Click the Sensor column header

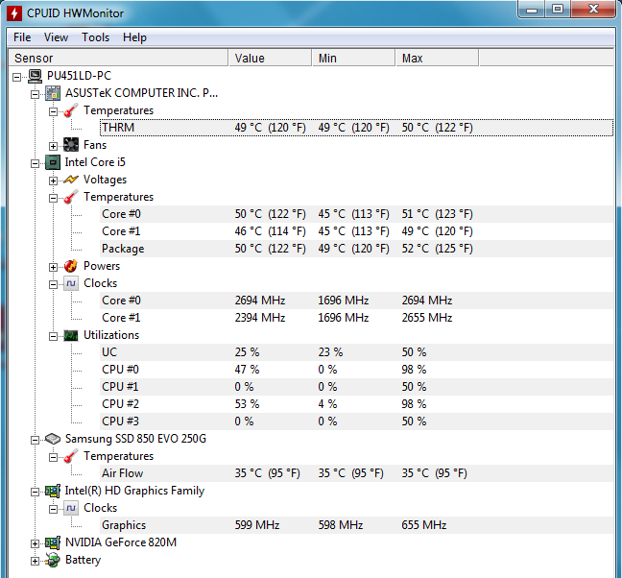(118, 58)
